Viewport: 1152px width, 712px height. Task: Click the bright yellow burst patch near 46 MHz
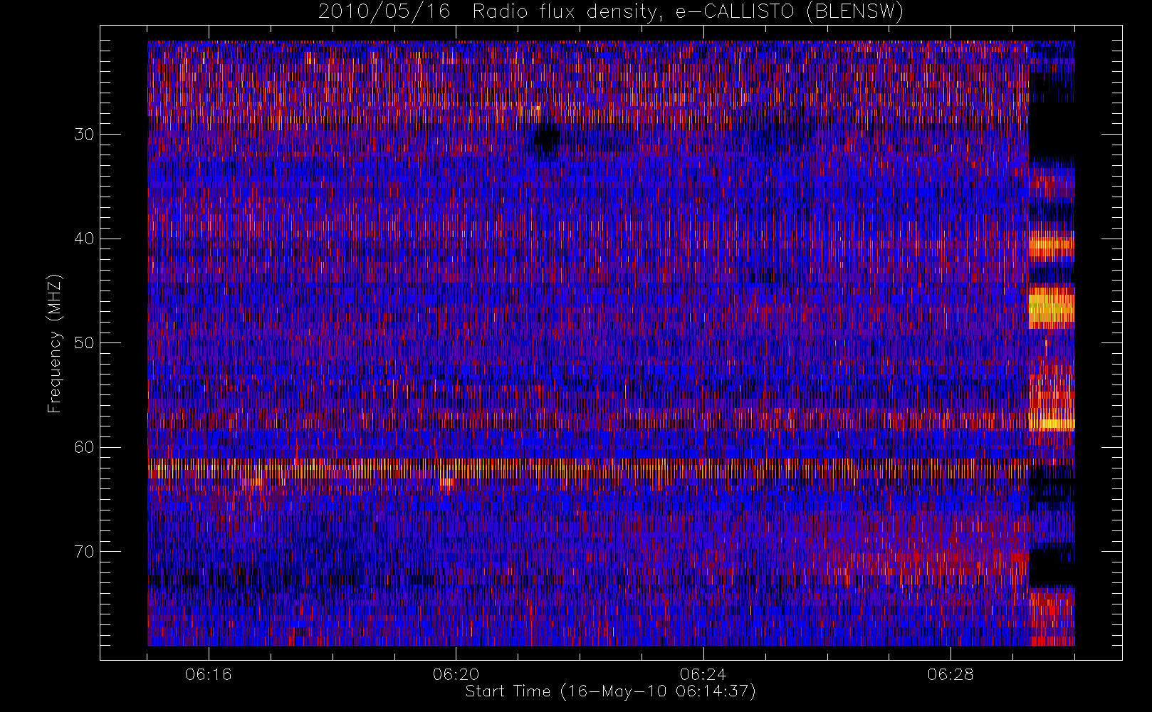point(1052,307)
